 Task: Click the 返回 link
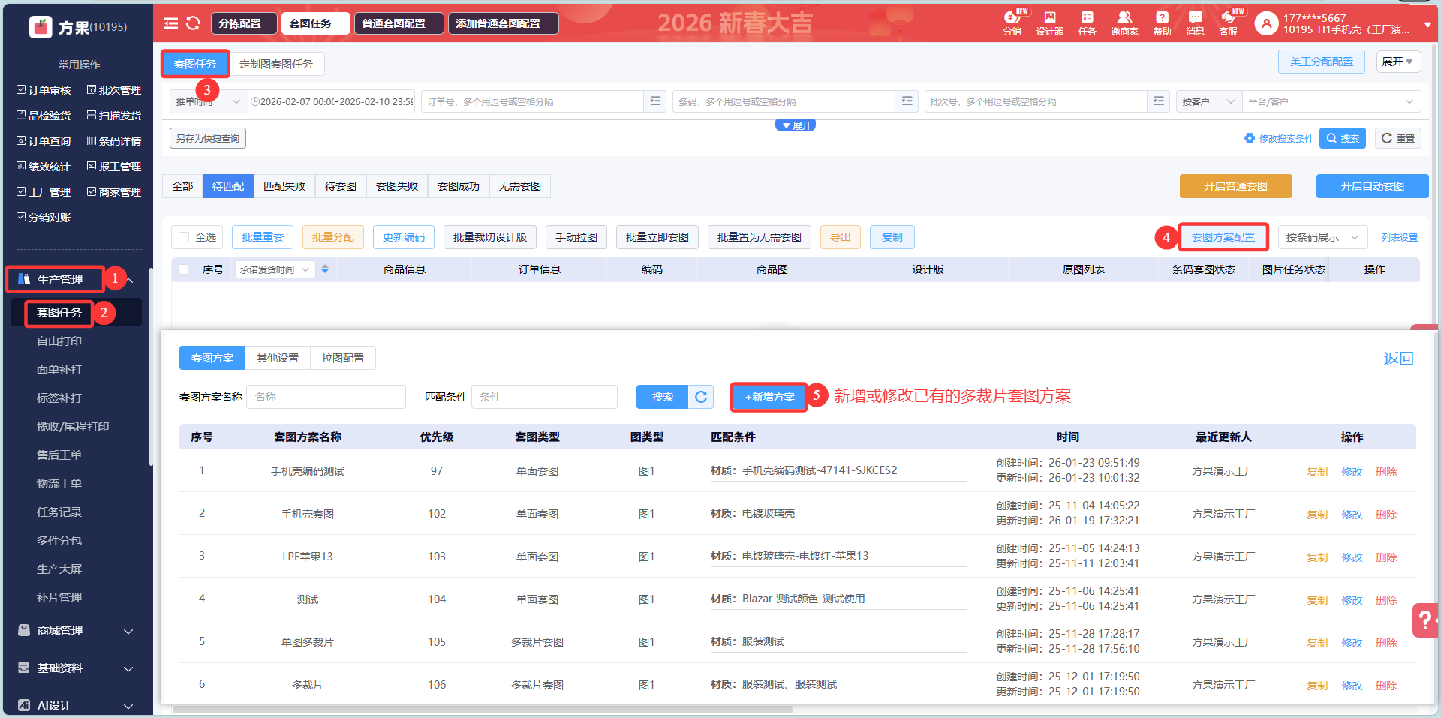pyautogui.click(x=1398, y=359)
